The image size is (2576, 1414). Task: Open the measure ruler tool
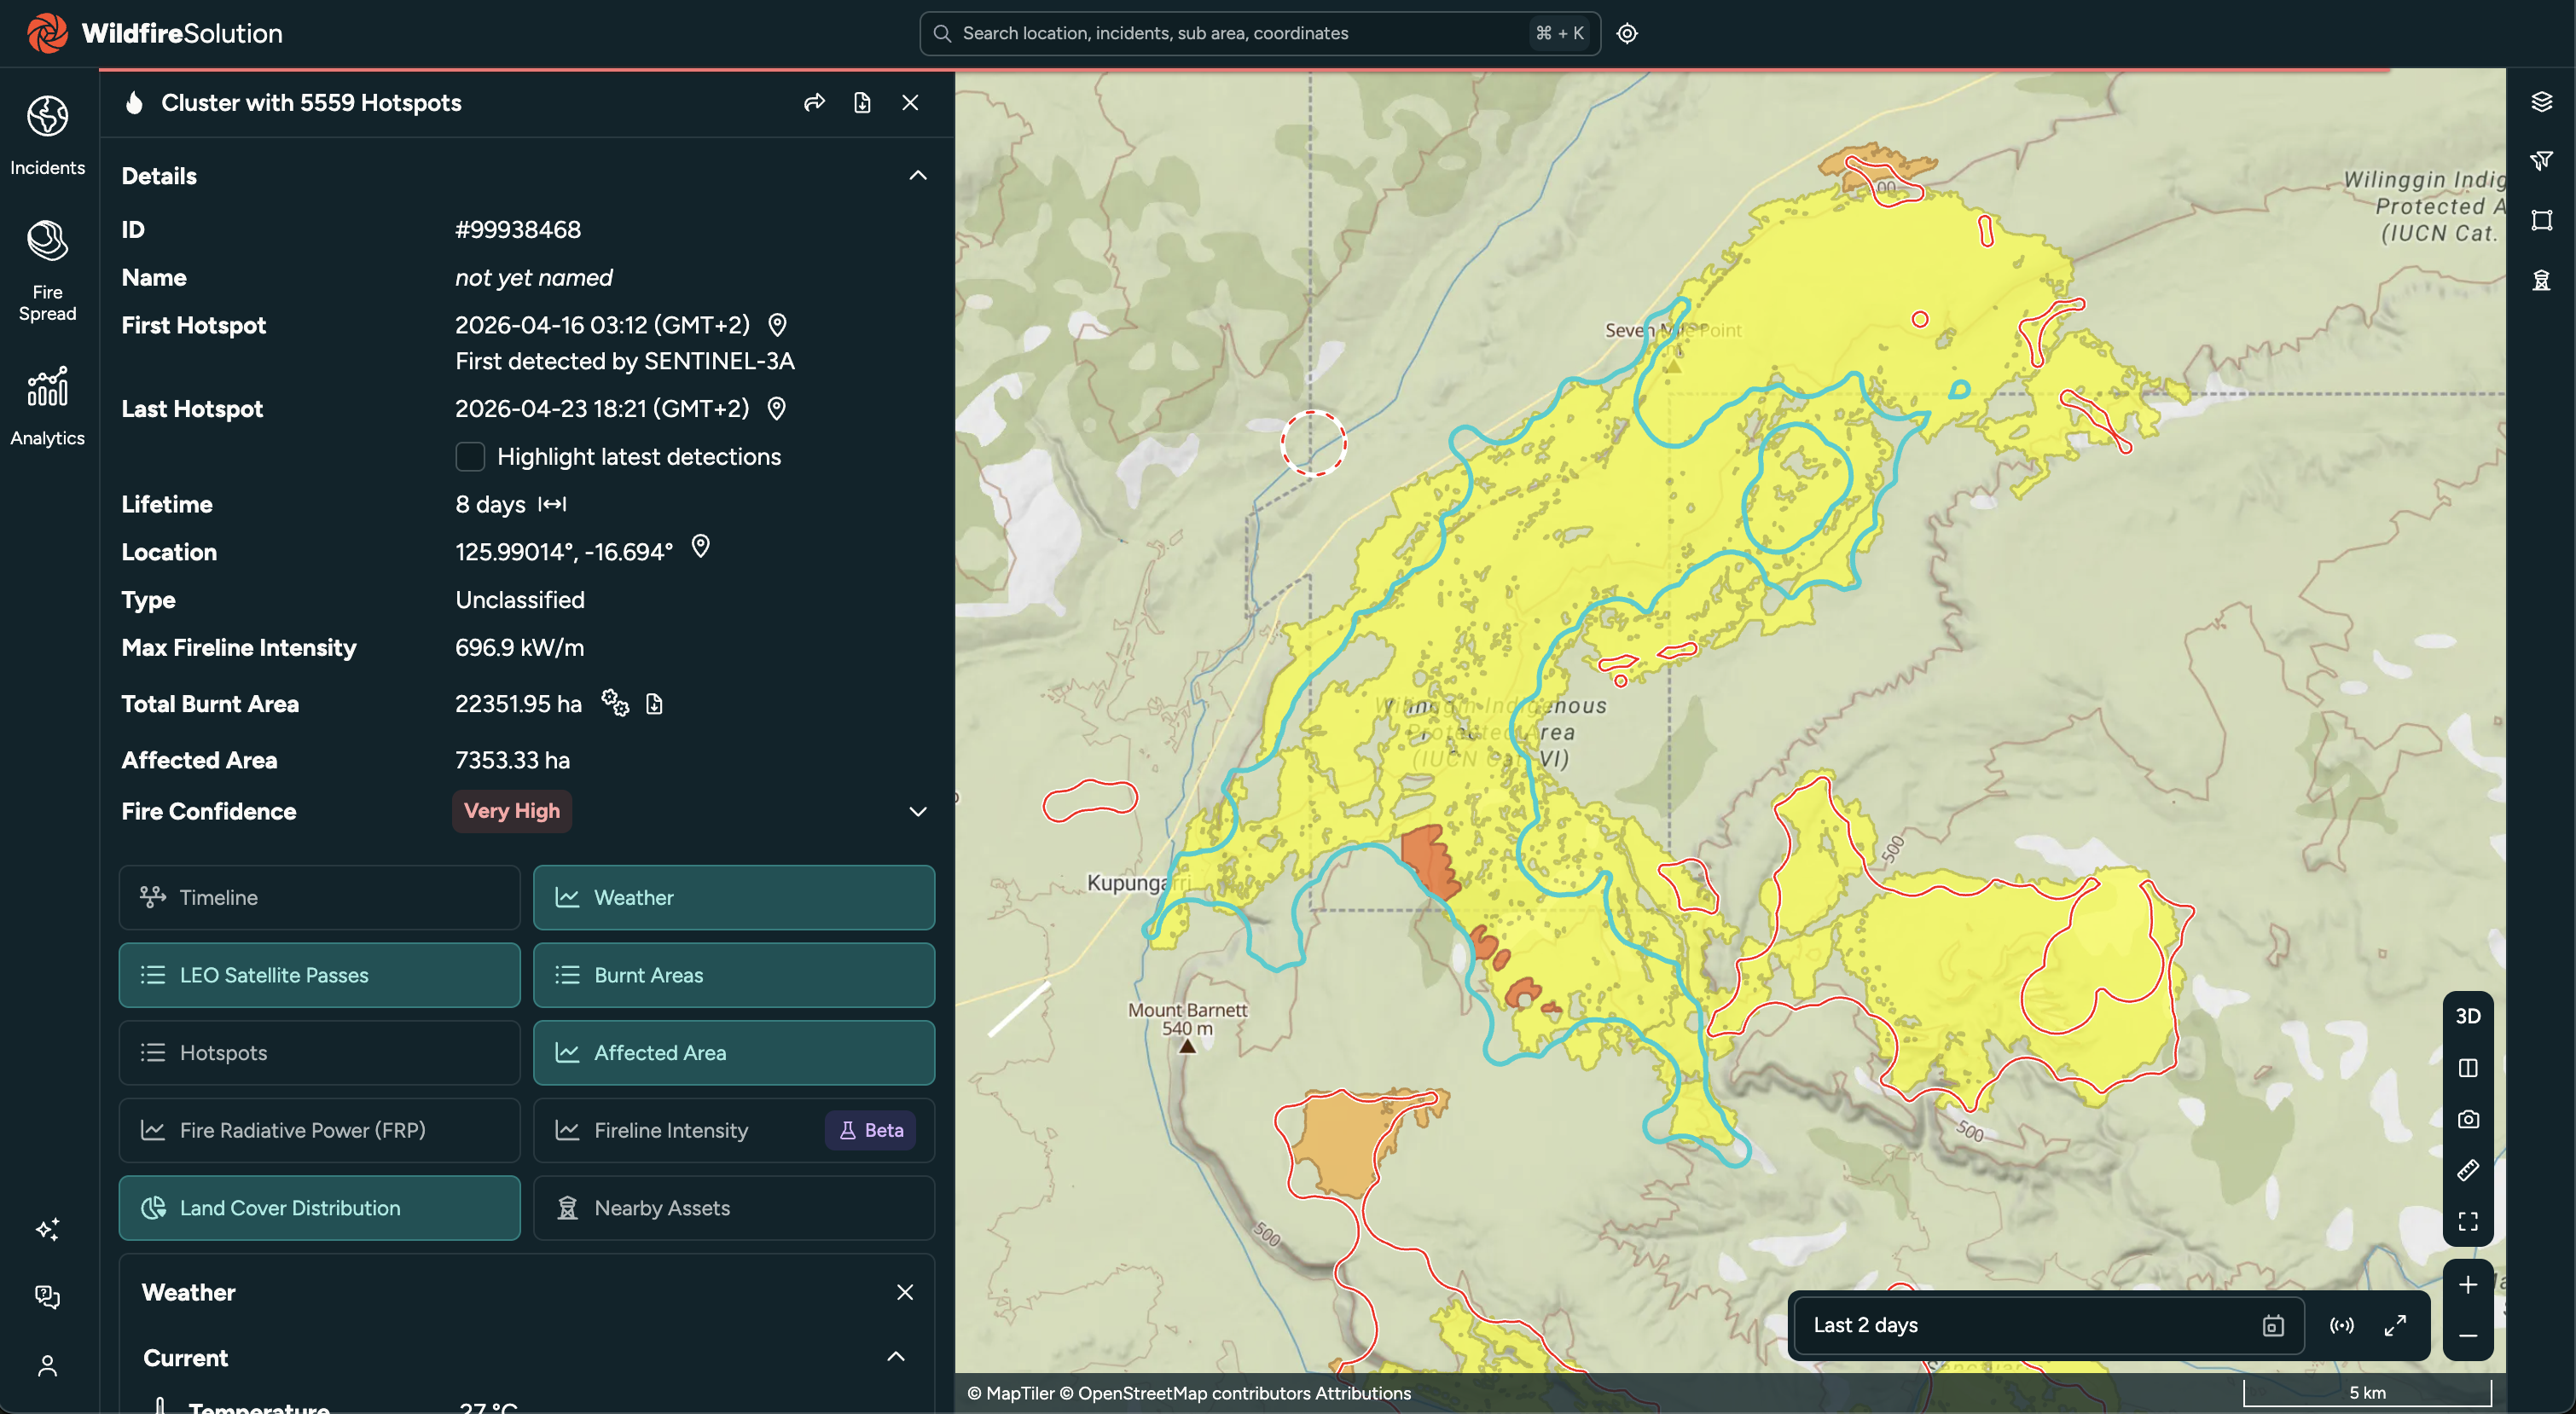tap(2468, 1170)
